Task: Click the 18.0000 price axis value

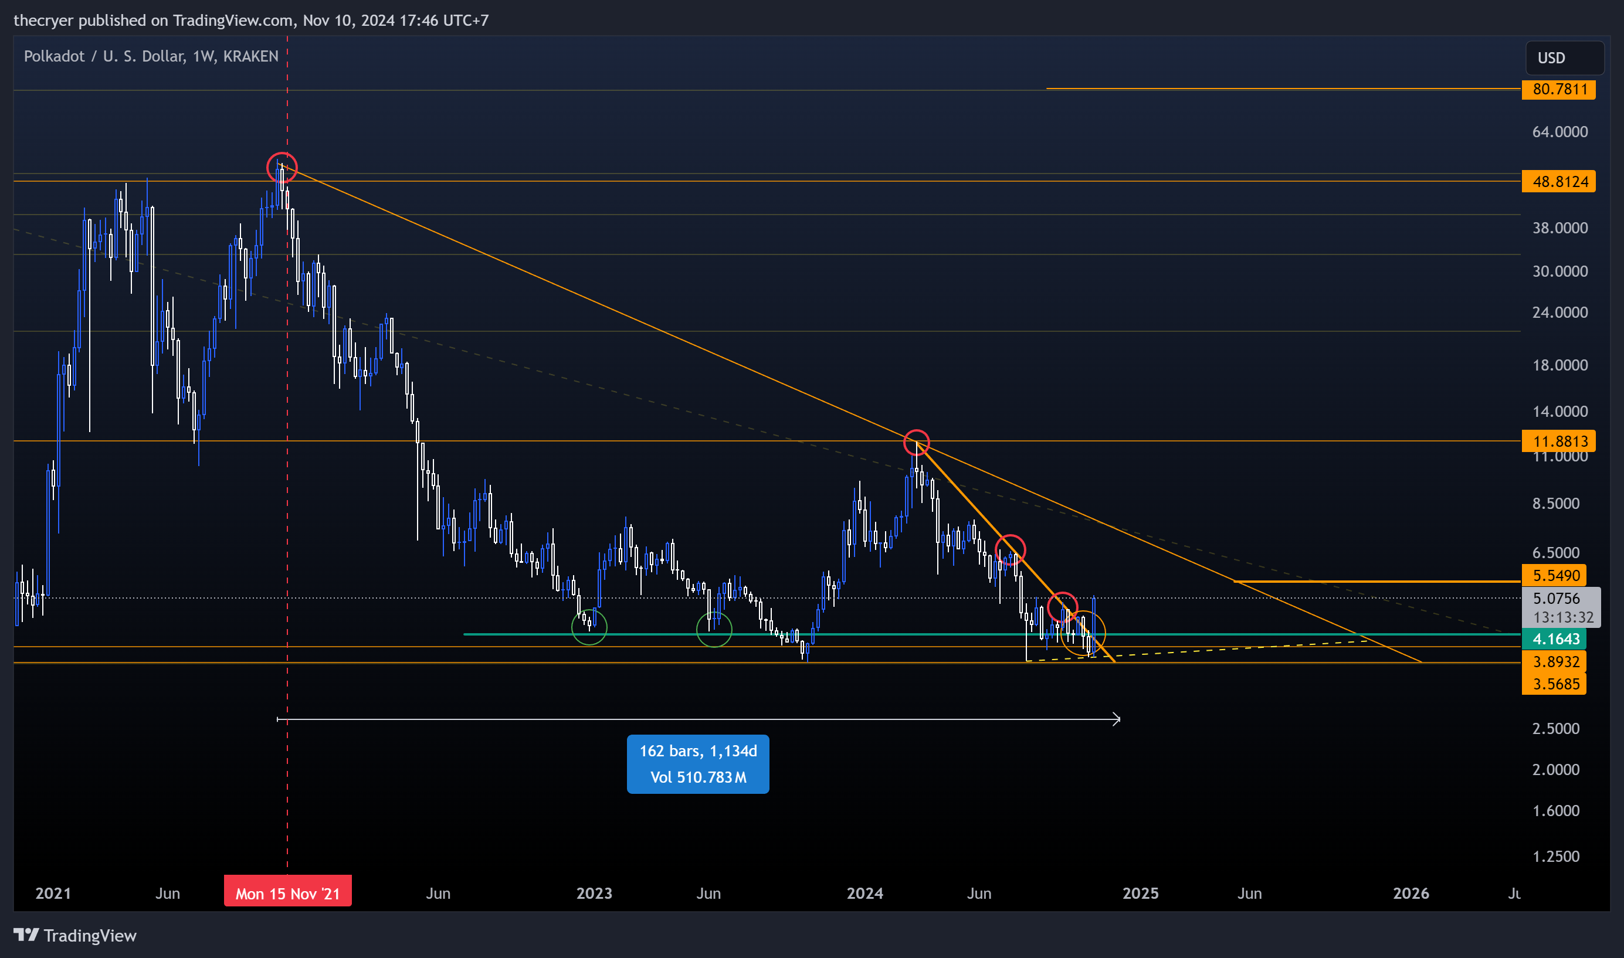Action: click(x=1560, y=365)
